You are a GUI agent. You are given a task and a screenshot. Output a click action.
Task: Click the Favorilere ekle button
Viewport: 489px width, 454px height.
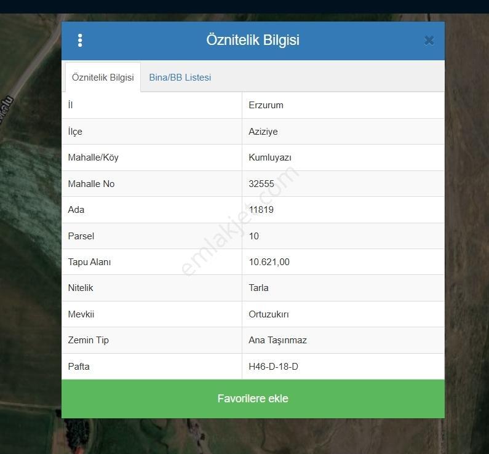pyautogui.click(x=253, y=399)
